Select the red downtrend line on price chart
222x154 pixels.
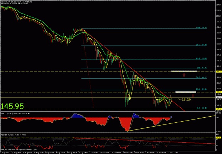pos(133,69)
